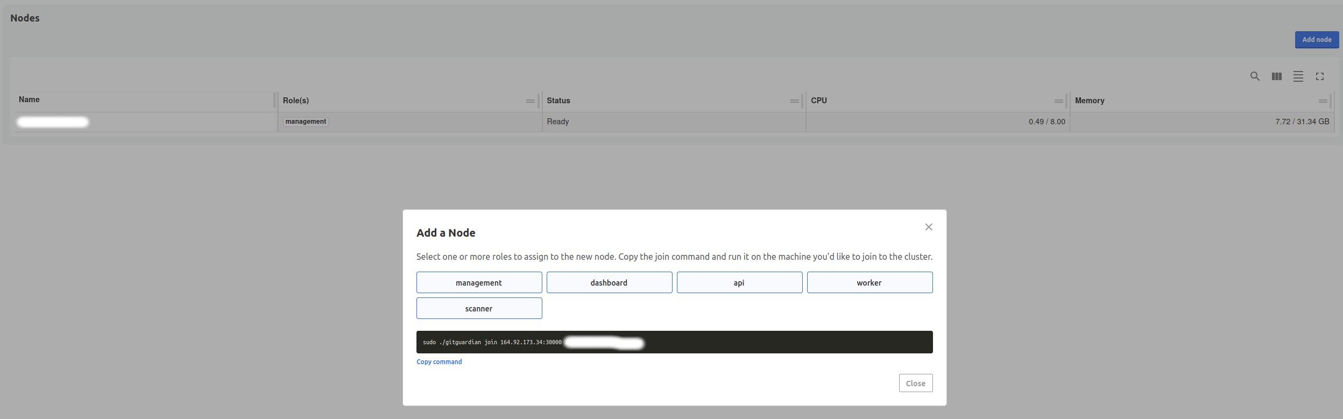Open the table search icon
The image size is (1343, 419).
point(1255,76)
